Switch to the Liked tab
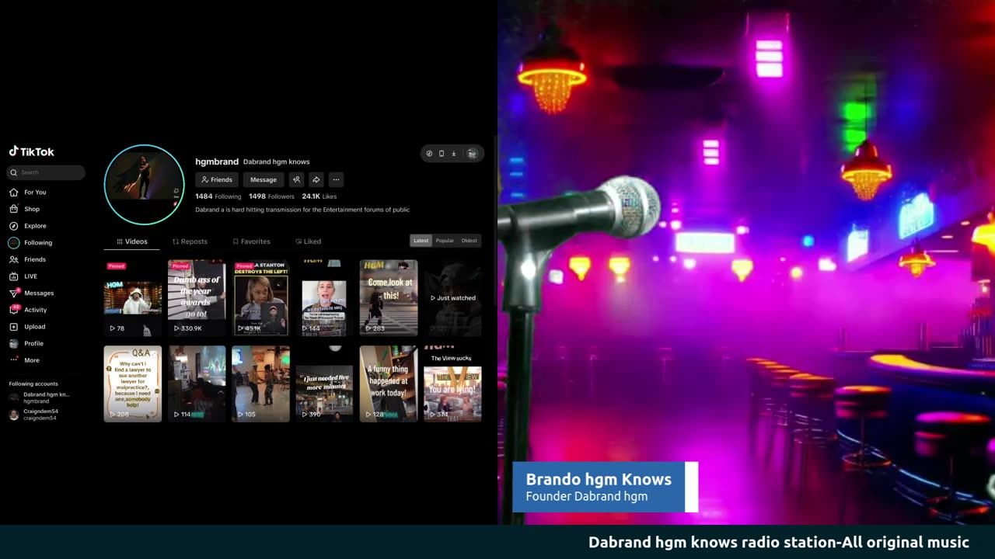The height and width of the screenshot is (559, 995). tap(308, 241)
